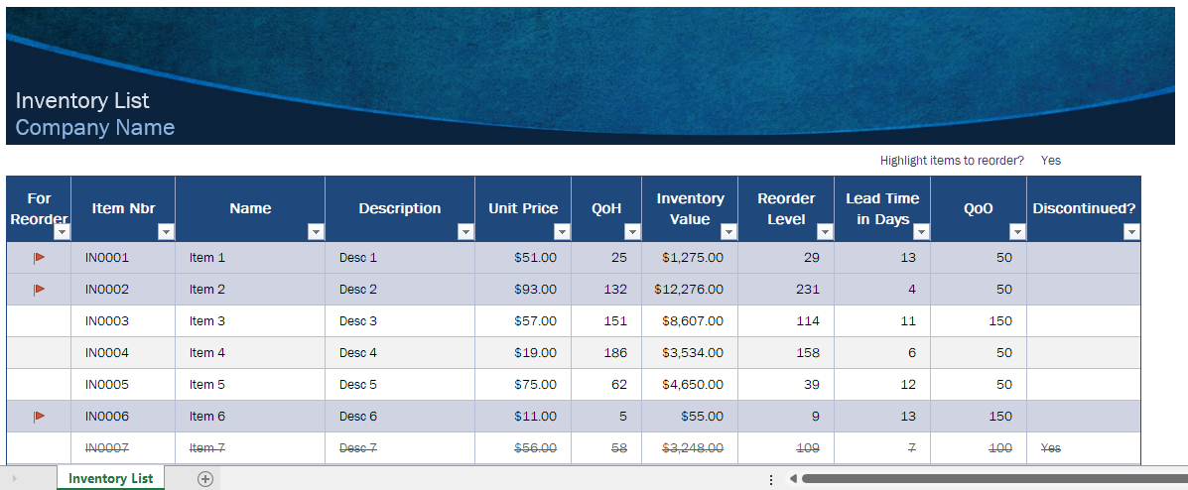Image resolution: width=1188 pixels, height=490 pixels.
Task: Click the three-dot tab bar splitter handle
Action: pyautogui.click(x=770, y=479)
